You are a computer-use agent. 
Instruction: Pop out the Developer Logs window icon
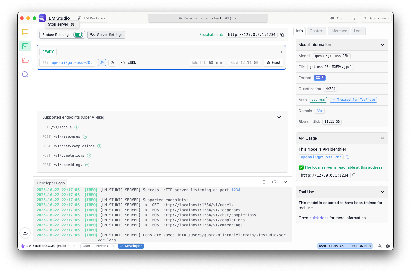(x=274, y=182)
